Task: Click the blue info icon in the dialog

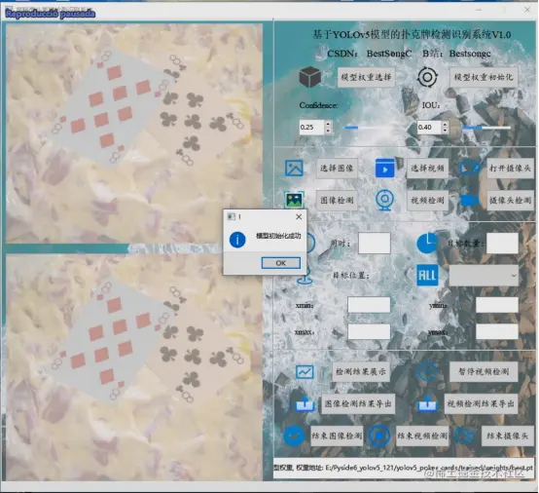Action: point(237,240)
